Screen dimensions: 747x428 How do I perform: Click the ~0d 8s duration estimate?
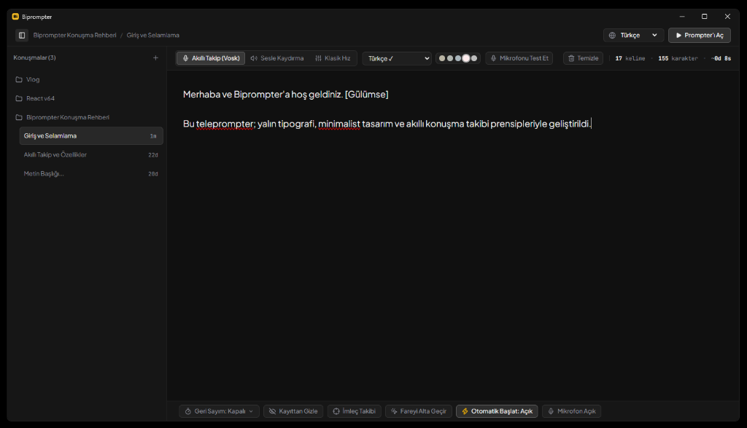721,58
